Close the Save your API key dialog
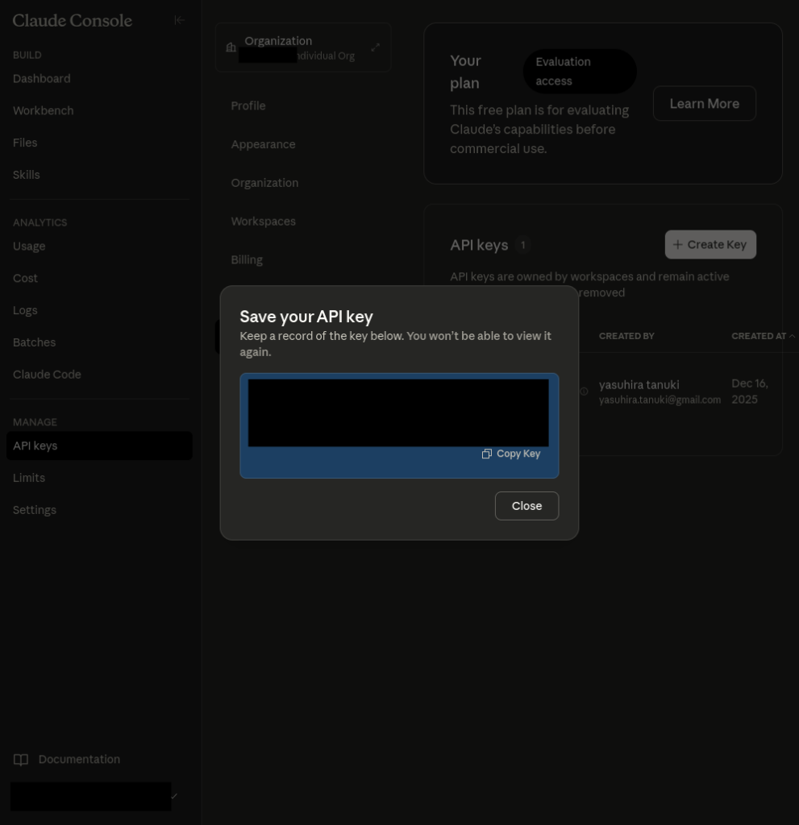 click(x=526, y=506)
